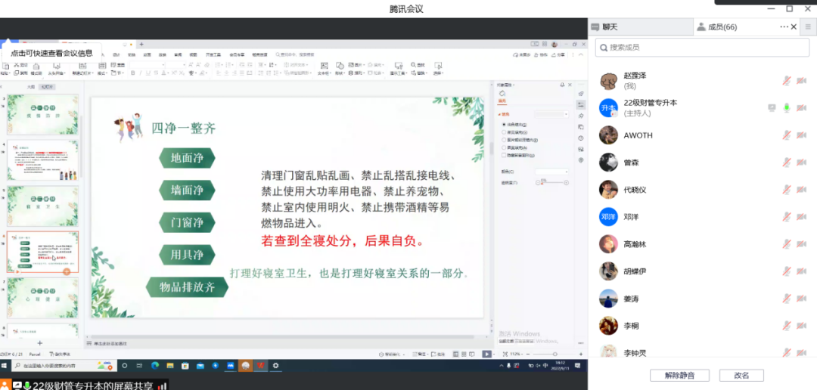Click the Edge browser icon on taskbar
817x390 pixels.
pos(154,366)
